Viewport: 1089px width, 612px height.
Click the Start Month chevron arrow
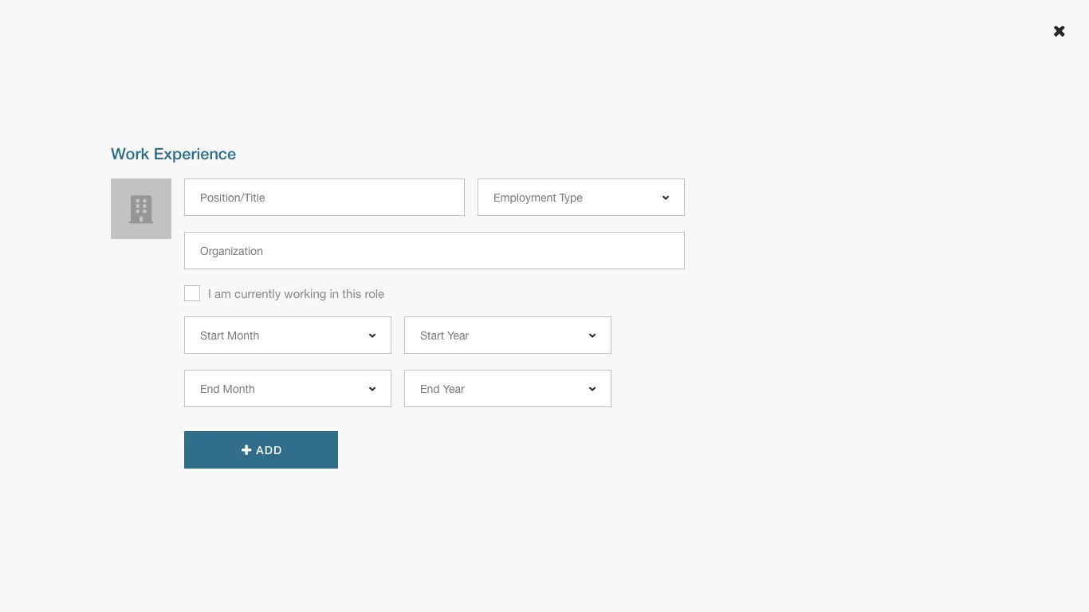click(x=372, y=335)
